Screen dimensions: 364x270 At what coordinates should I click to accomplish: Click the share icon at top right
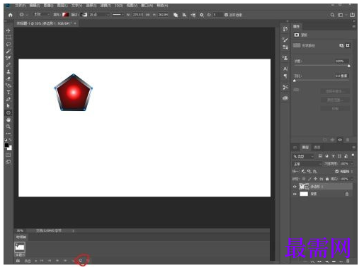352,15
